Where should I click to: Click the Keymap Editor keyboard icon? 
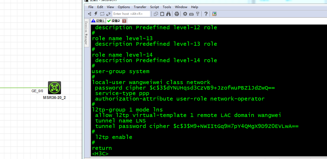[191, 14]
